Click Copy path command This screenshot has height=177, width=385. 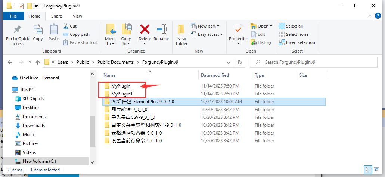pyautogui.click(x=76, y=34)
